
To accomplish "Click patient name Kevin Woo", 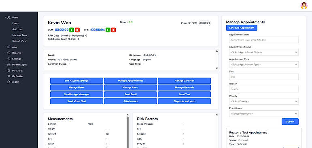I will 59,23.
